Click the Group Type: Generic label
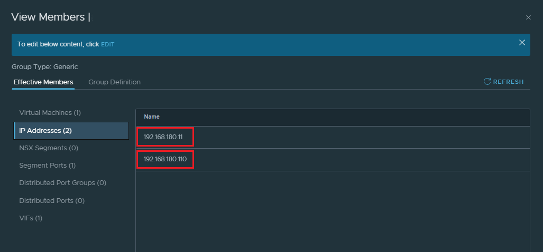The image size is (543, 252). click(x=45, y=67)
